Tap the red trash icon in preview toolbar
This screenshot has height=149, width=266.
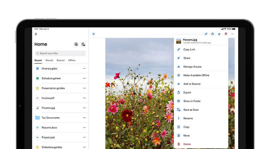point(226,34)
